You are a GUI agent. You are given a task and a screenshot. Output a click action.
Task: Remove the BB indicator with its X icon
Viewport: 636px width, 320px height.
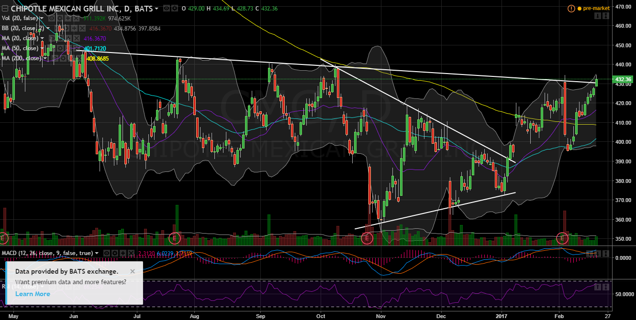tap(82, 28)
